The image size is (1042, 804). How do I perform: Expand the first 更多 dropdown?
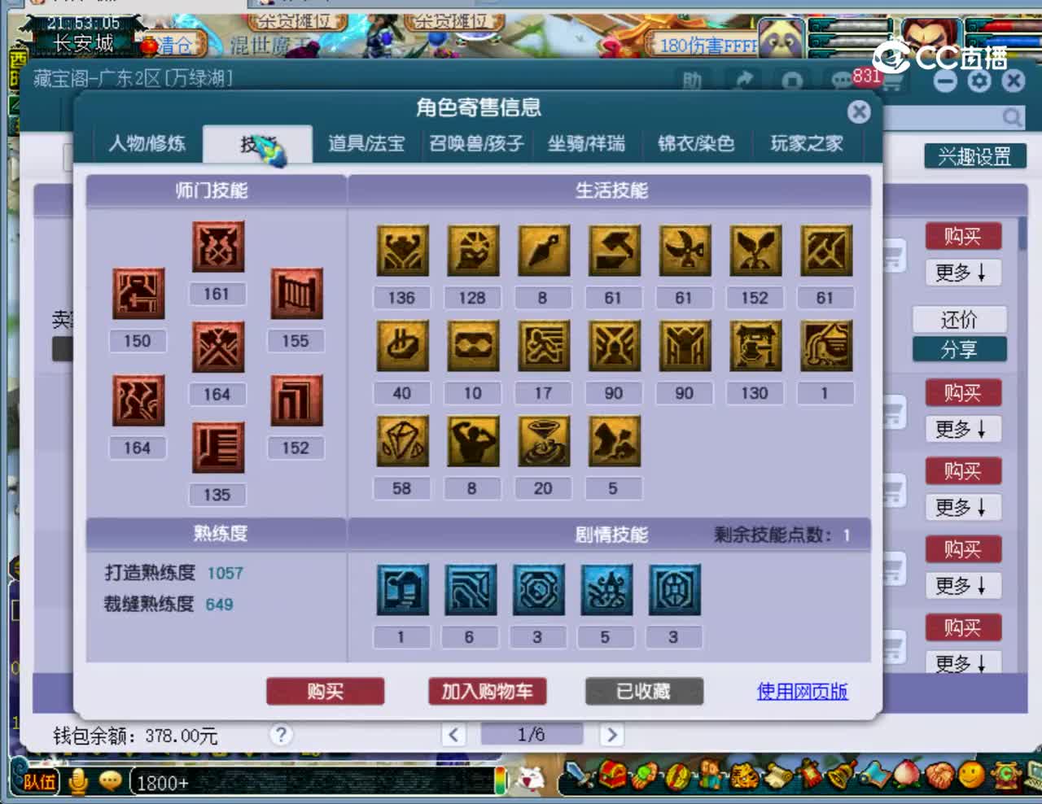click(x=962, y=273)
